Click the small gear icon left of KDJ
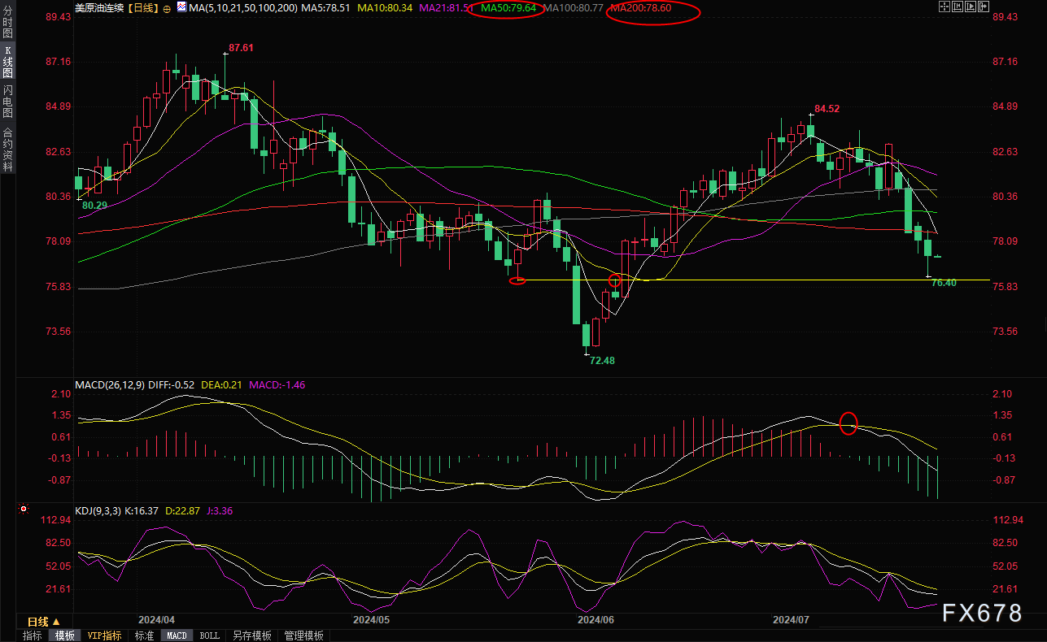 click(x=23, y=510)
